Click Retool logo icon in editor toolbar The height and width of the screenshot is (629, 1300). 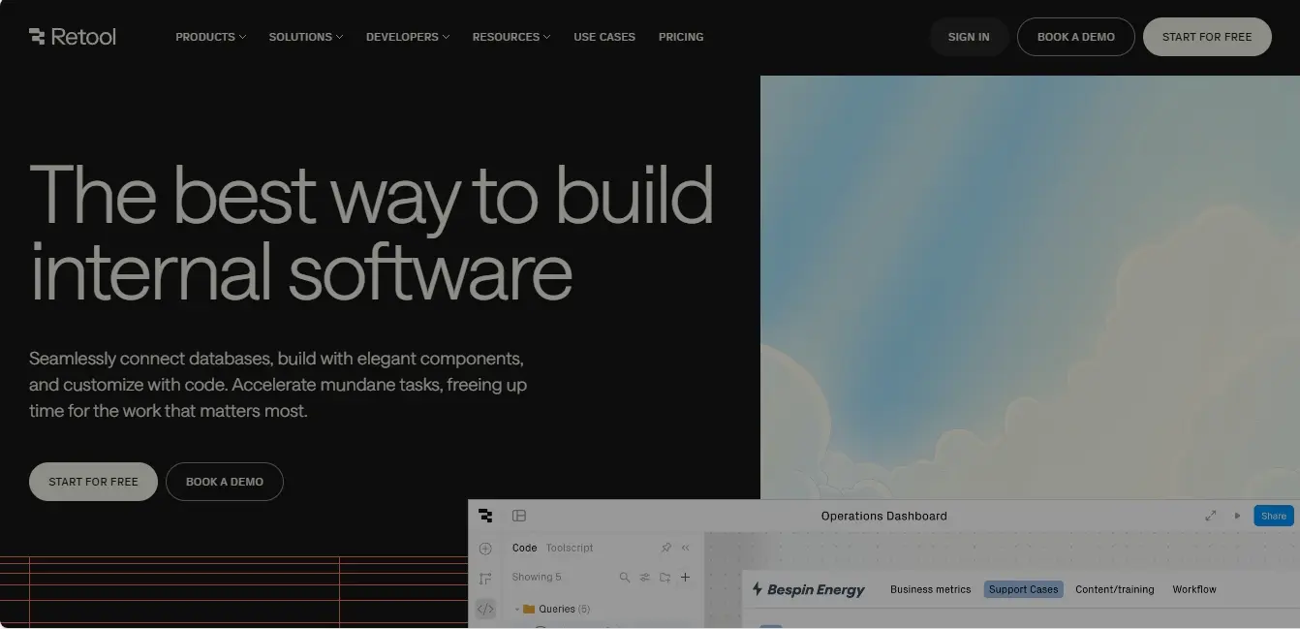point(485,516)
